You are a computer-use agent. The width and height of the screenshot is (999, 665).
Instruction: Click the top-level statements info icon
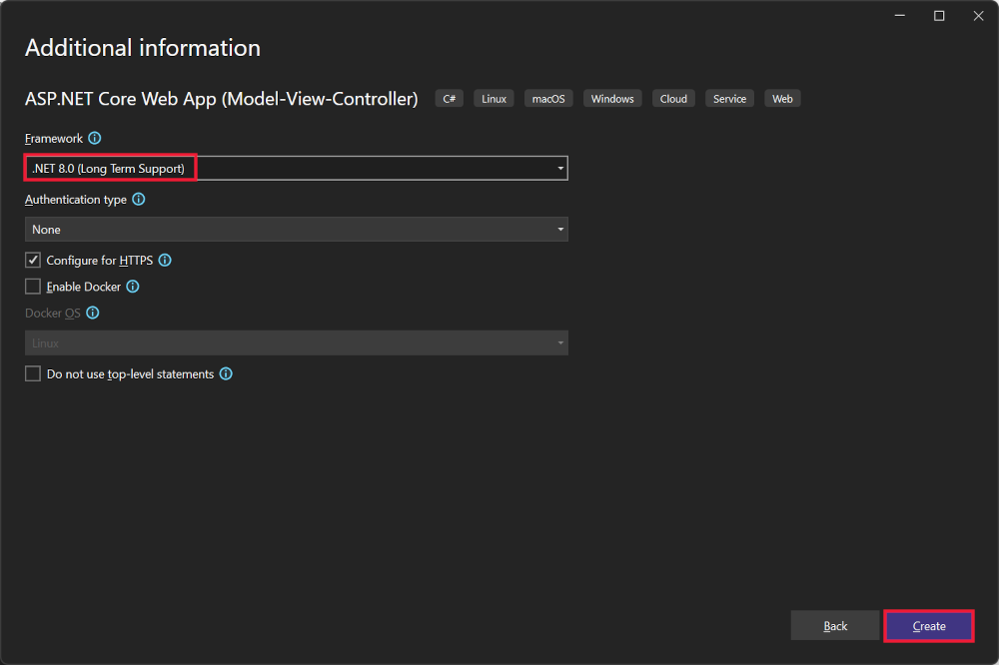tap(226, 373)
